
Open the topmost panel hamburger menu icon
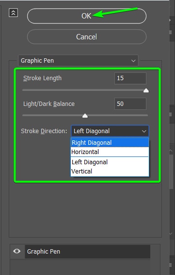(171, 32)
